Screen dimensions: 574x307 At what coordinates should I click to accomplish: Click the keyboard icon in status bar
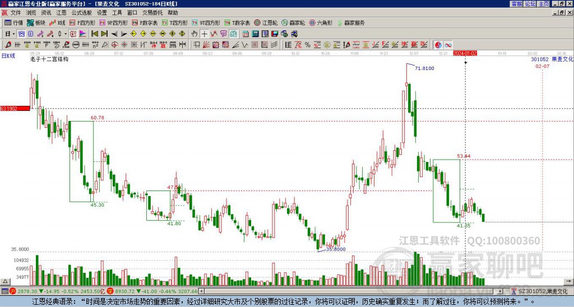(x=4, y=291)
